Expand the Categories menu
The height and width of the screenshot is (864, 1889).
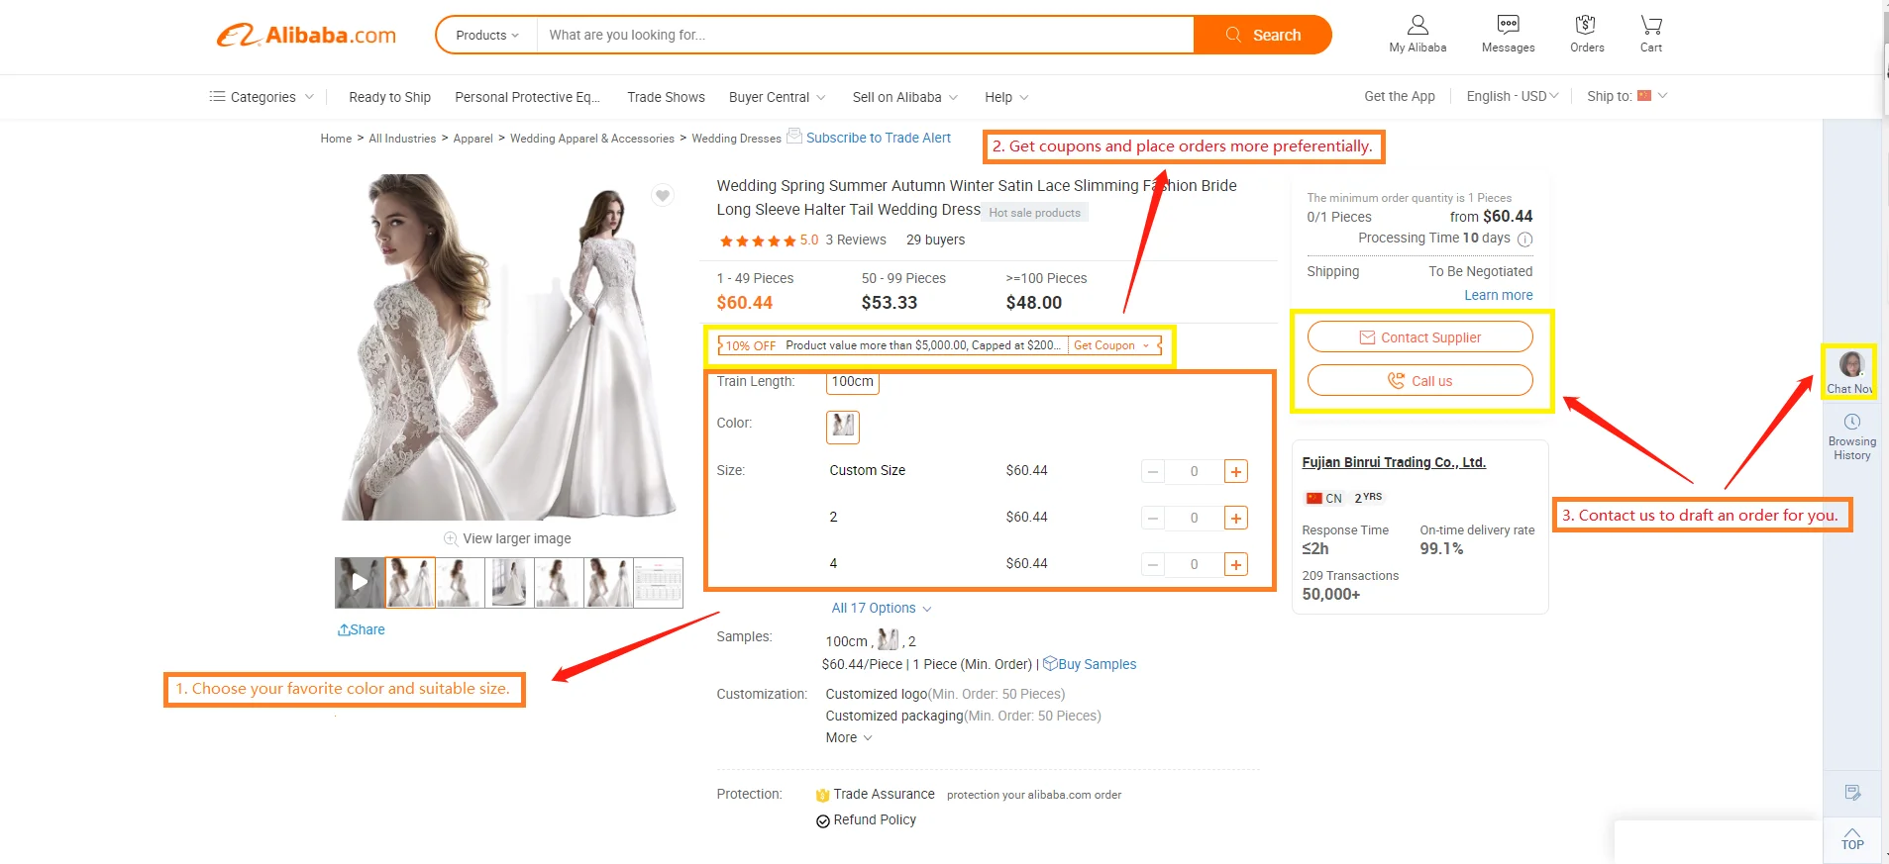coord(262,97)
